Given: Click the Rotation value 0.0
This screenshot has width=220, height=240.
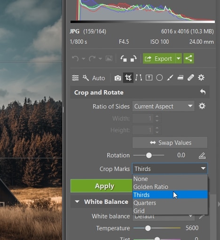Looking at the screenshot, I should pyautogui.click(x=181, y=155).
